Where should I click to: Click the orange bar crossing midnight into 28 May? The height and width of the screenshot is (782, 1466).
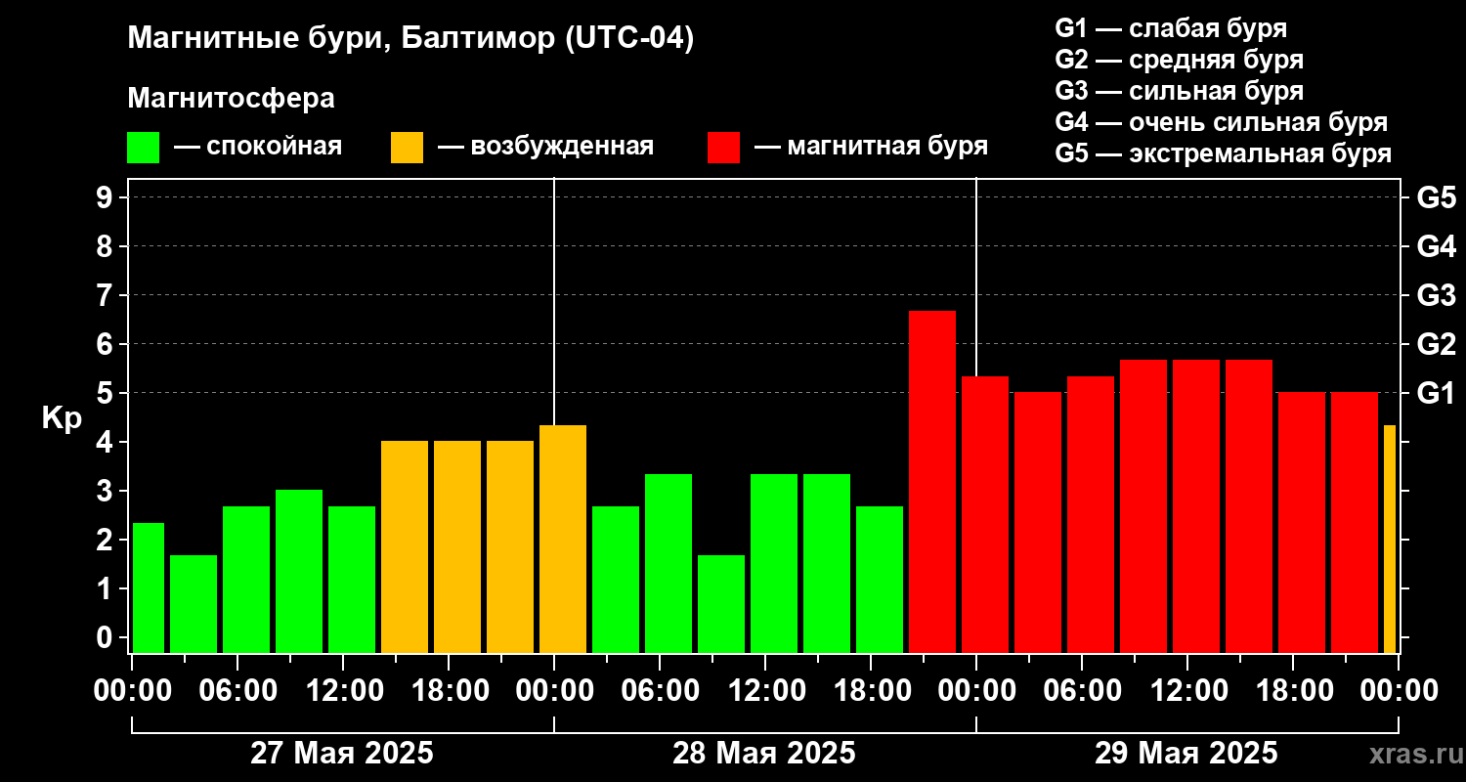(x=563, y=539)
